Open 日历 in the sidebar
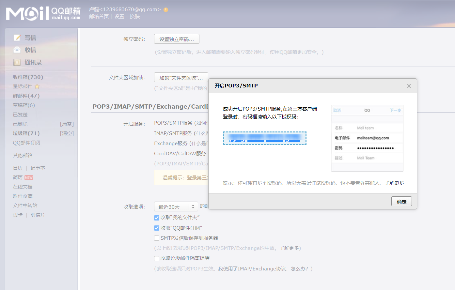 click(18, 168)
